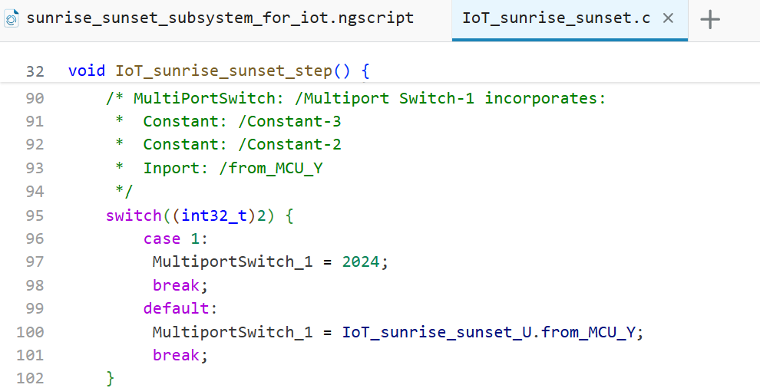This screenshot has height=388, width=760.
Task: Select the IoT_sunrise_sunset.c tab
Action: tap(556, 18)
